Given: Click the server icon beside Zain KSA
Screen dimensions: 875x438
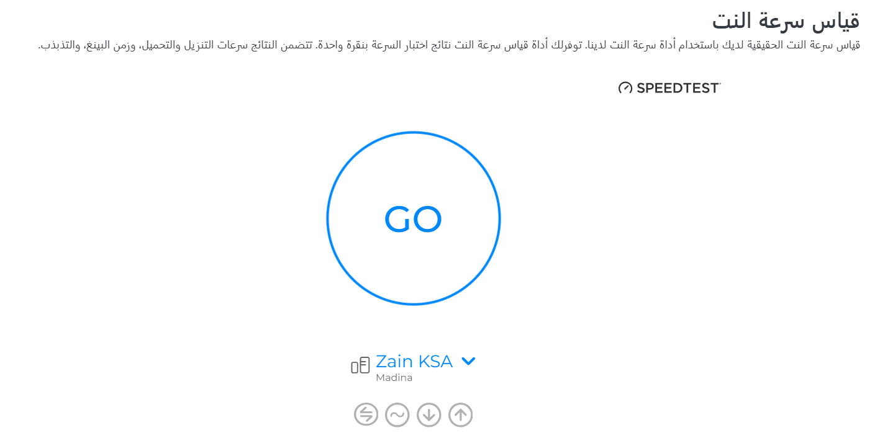Looking at the screenshot, I should (x=360, y=365).
